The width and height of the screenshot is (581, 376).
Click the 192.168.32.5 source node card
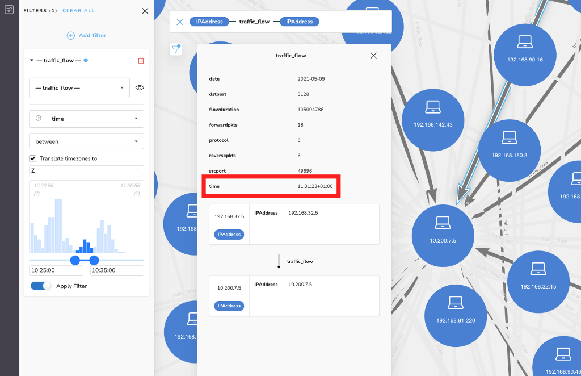[x=294, y=224]
